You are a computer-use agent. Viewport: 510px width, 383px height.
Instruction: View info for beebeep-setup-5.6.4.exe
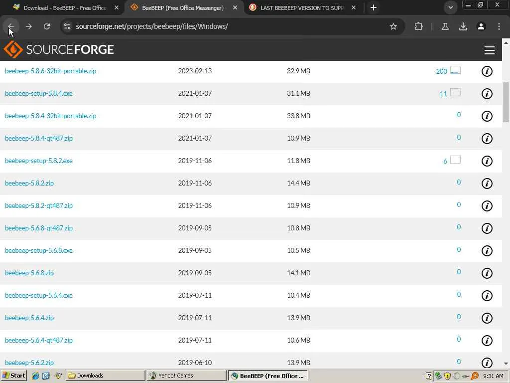coord(487,296)
